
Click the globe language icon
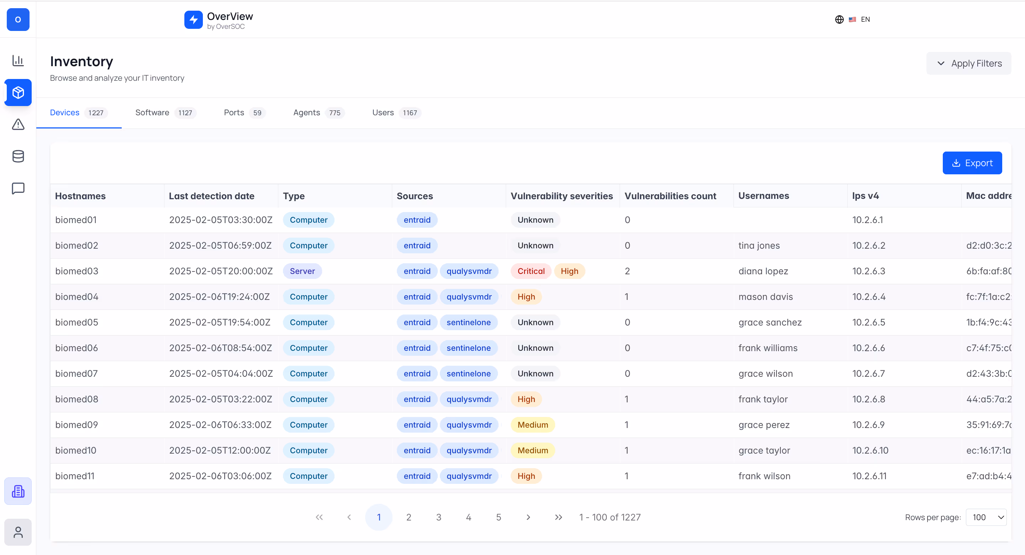coord(839,20)
